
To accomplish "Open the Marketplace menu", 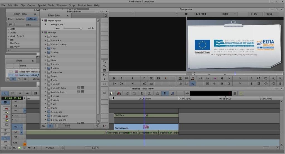I will [85, 5].
